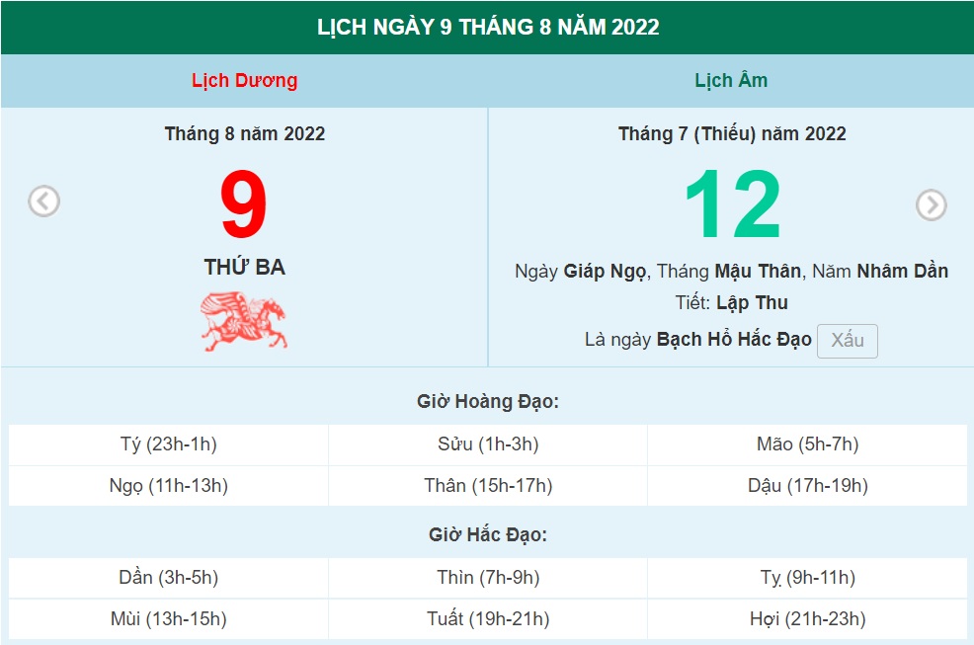This screenshot has width=974, height=645.
Task: Select Tý (23h-1h) time slot
Action: [166, 444]
